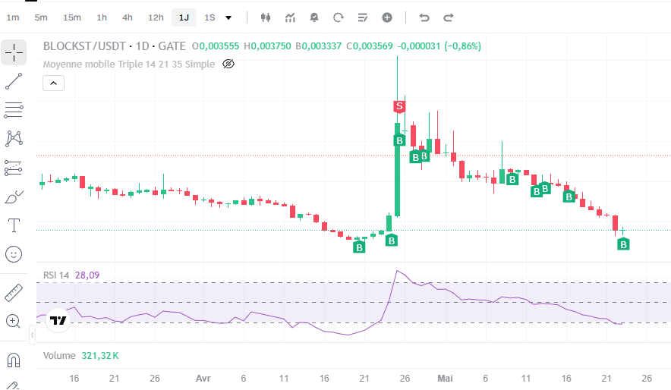
Task: Open the candlestick chart type selector
Action: (x=266, y=17)
